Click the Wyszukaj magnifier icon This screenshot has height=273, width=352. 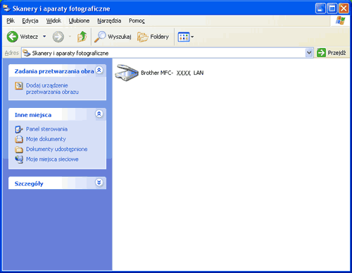click(100, 37)
